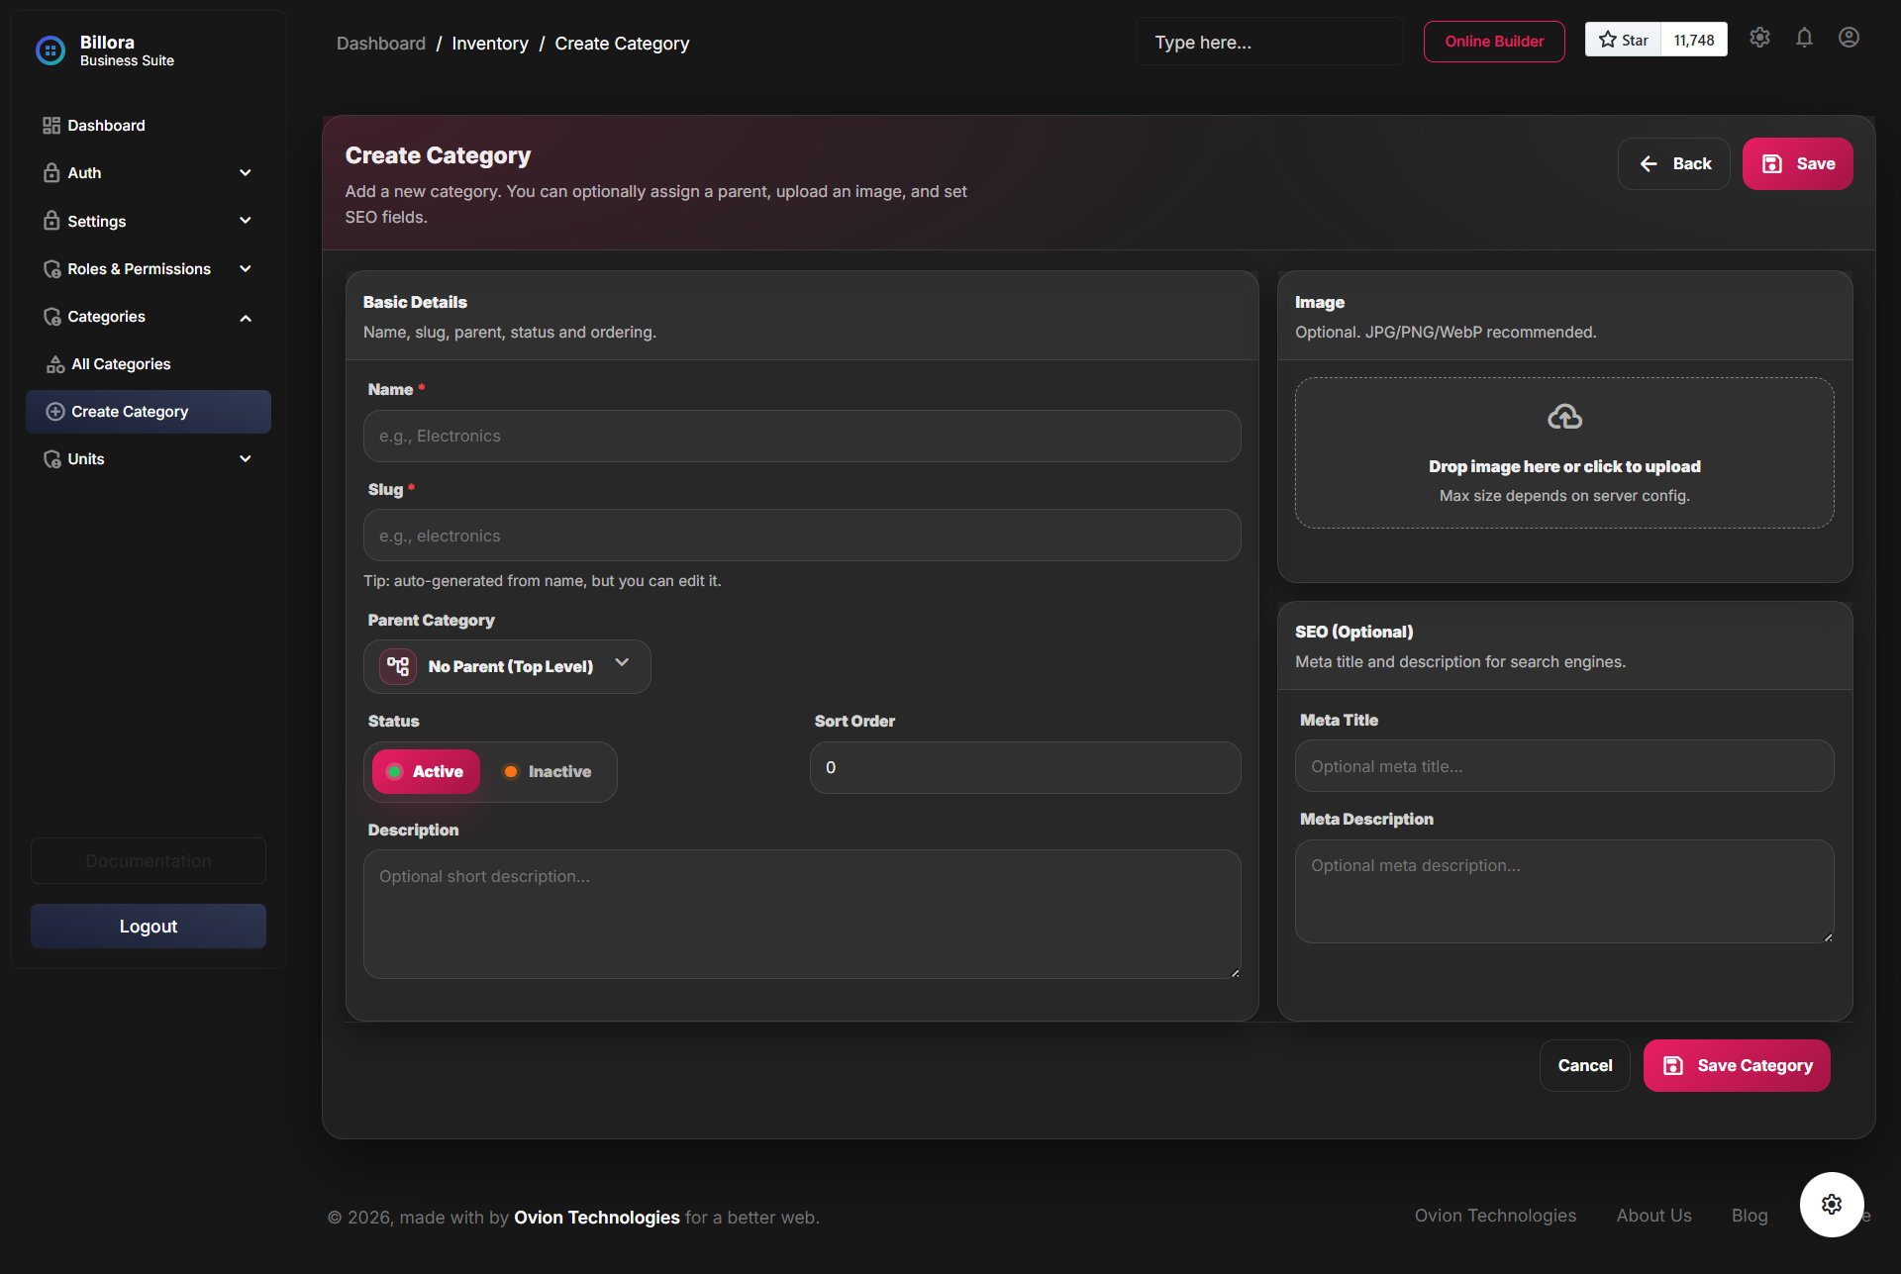The width and height of the screenshot is (1901, 1274).
Task: Select the Active status option
Action: 425,771
